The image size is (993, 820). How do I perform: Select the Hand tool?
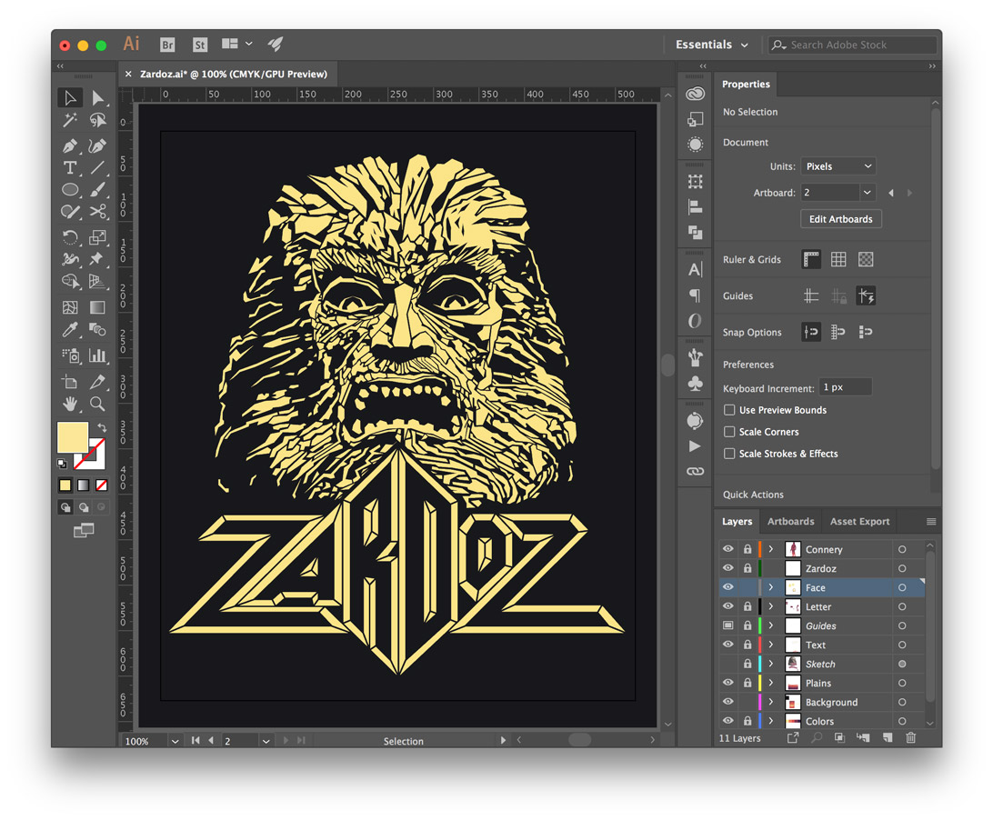(70, 404)
